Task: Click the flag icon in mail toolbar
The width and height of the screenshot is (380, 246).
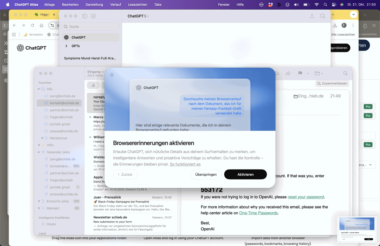Action: tap(300, 73)
